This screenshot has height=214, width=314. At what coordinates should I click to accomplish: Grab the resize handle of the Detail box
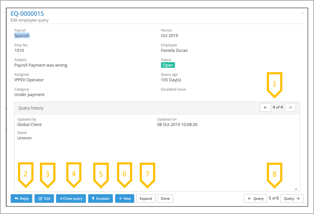click(296, 189)
